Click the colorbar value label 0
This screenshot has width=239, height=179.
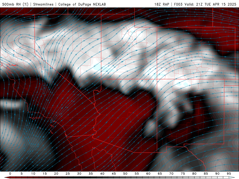(x=10, y=174)
